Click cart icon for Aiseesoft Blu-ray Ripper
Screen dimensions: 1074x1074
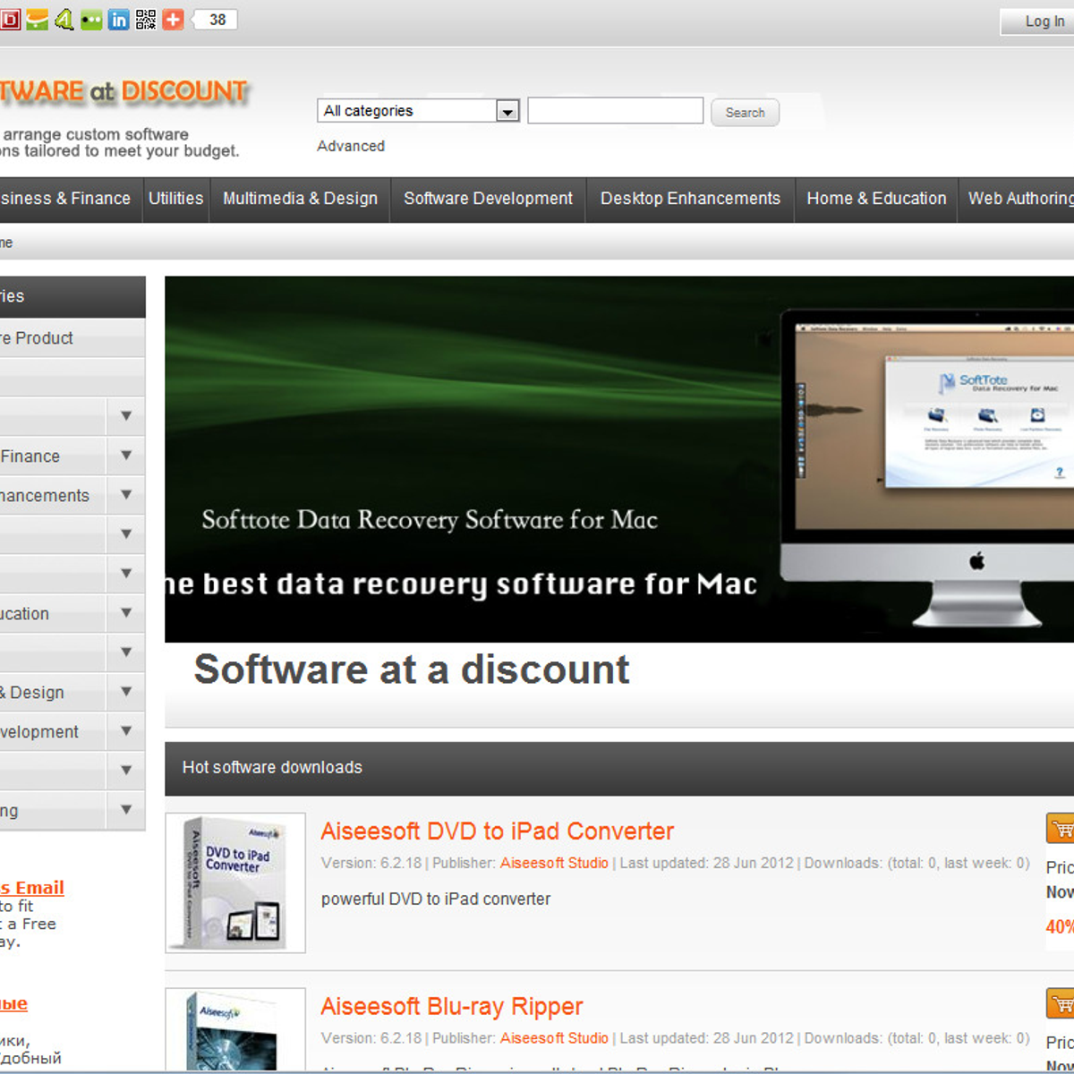tap(1061, 1004)
